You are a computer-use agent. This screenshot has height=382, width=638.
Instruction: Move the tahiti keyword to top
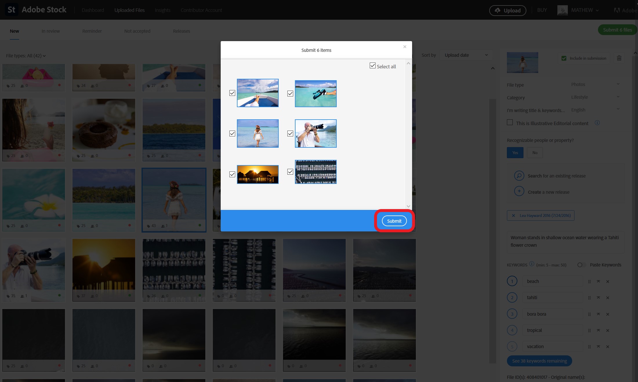coord(598,298)
